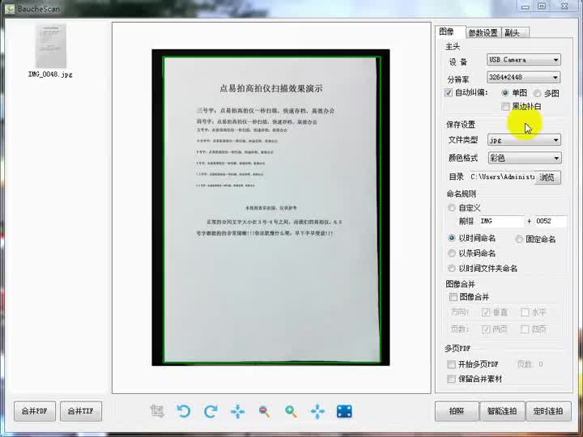Click BaucheScan app icon in title bar
Screen dimensions: 583x437
tap(10, 9)
